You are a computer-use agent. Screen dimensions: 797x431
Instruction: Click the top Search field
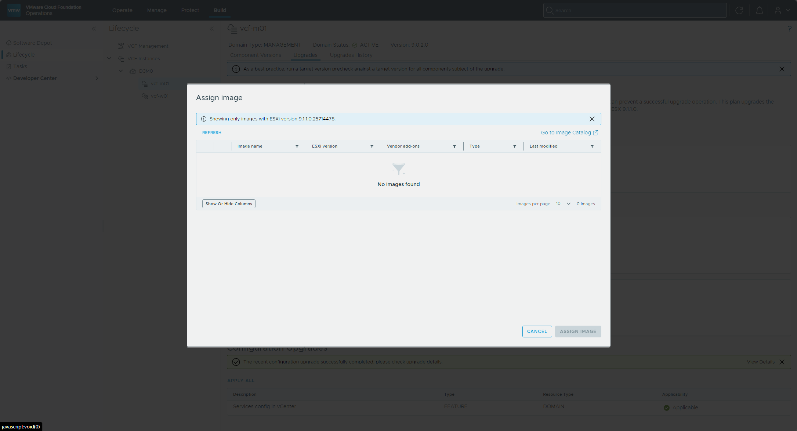[635, 10]
